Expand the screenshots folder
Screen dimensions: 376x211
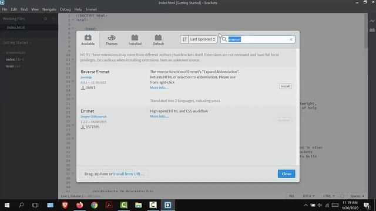pos(15,53)
